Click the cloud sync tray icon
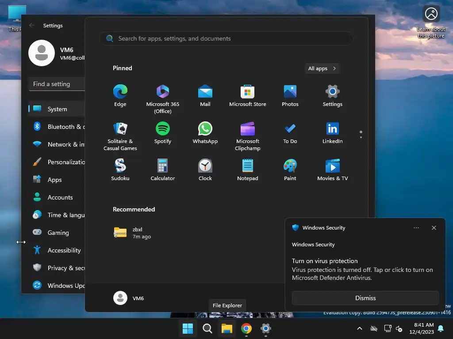The width and height of the screenshot is (453, 339). pyautogui.click(x=374, y=328)
